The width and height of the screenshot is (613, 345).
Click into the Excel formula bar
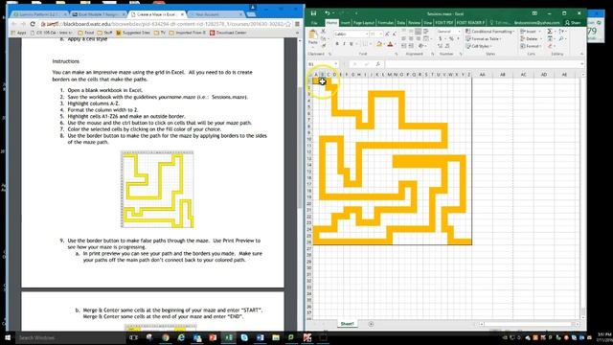(483, 64)
